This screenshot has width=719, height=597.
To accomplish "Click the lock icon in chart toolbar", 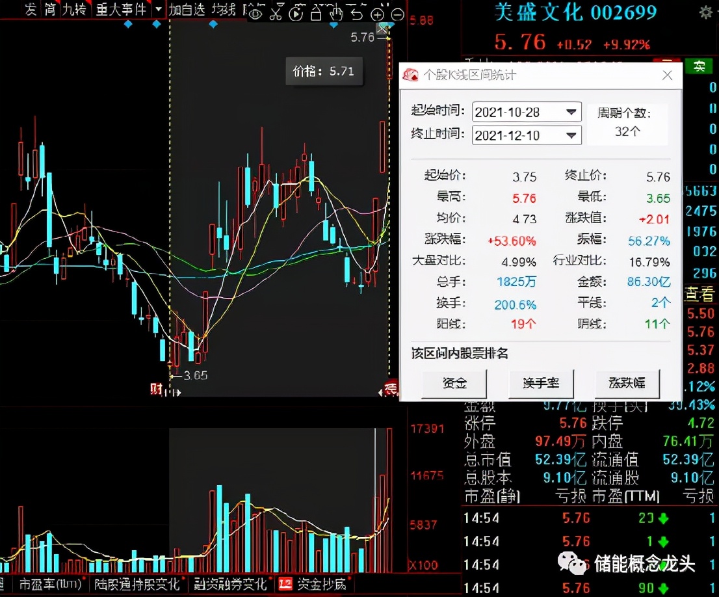I will click(x=316, y=14).
